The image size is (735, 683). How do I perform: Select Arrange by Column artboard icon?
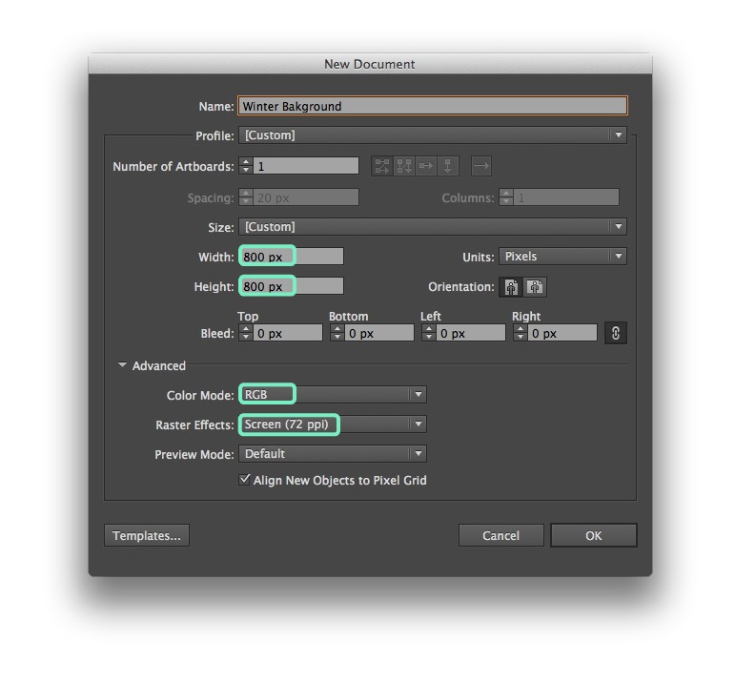(448, 166)
